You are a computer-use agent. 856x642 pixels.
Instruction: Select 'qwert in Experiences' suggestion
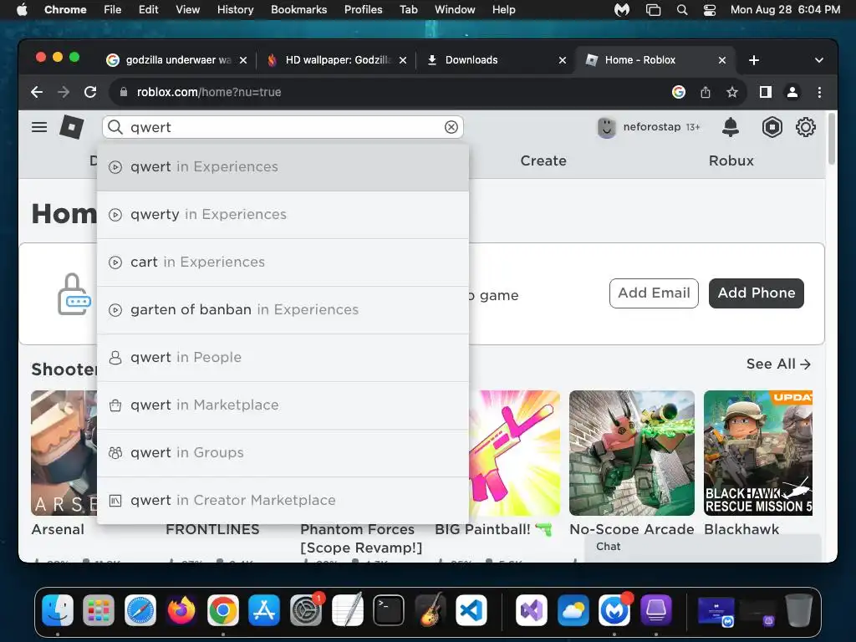[x=283, y=167]
